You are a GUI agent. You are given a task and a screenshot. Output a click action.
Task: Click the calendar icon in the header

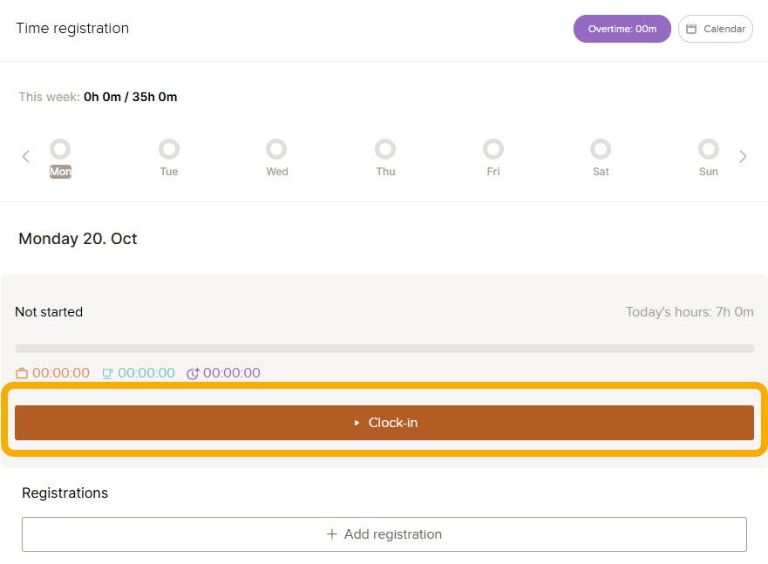click(691, 29)
